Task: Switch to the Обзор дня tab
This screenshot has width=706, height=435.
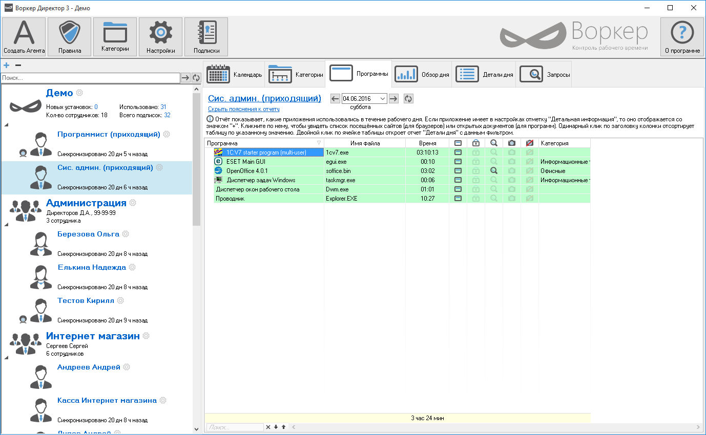Action: tap(422, 75)
